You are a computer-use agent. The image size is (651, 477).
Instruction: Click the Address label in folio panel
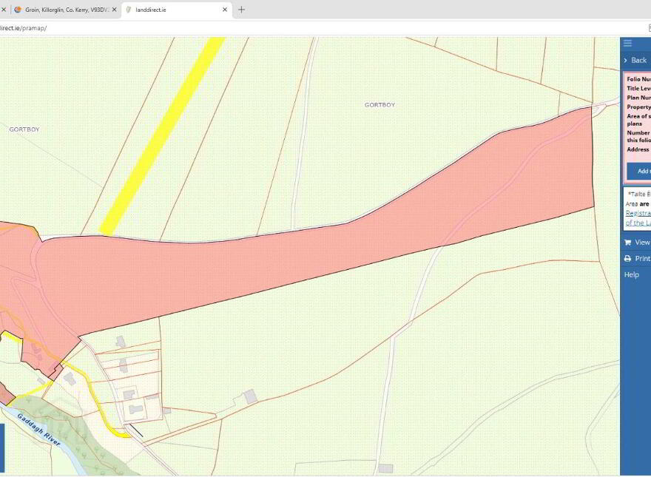(x=638, y=149)
